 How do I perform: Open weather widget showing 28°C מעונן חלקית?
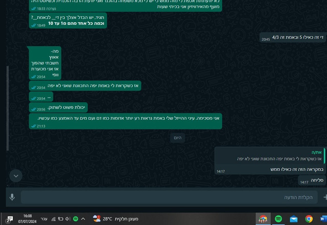[x=115, y=219]
